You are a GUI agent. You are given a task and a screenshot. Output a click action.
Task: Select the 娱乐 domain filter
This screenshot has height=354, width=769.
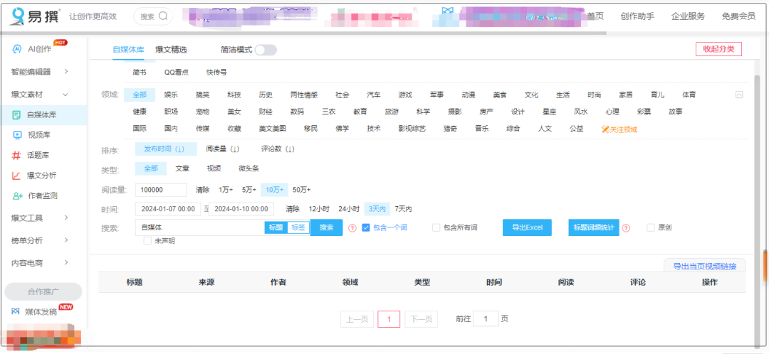point(171,95)
